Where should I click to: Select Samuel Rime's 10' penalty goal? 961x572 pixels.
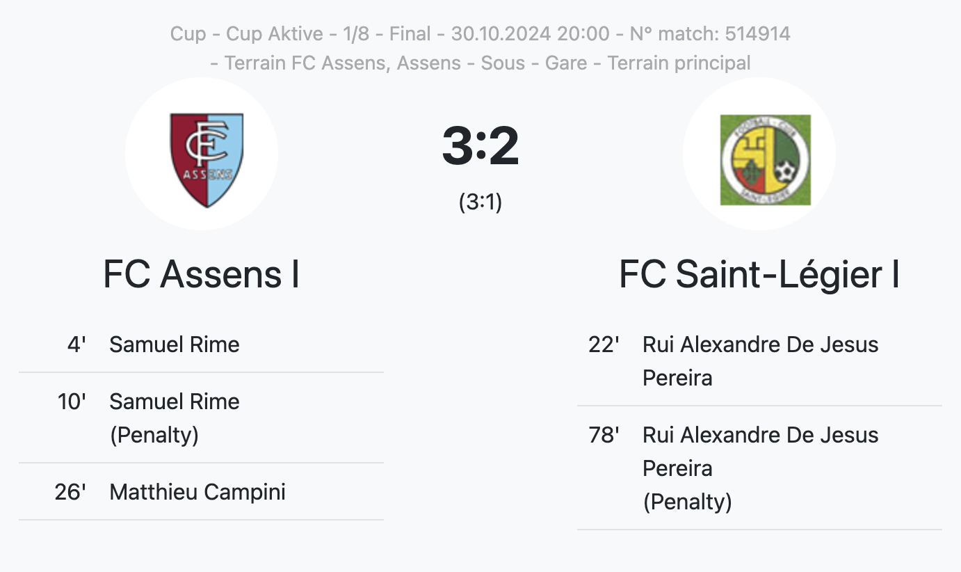201,418
